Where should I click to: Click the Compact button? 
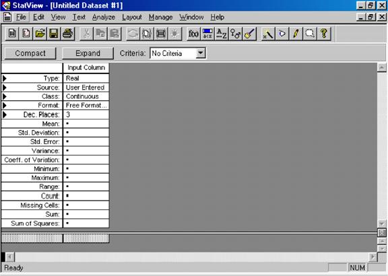(x=30, y=53)
